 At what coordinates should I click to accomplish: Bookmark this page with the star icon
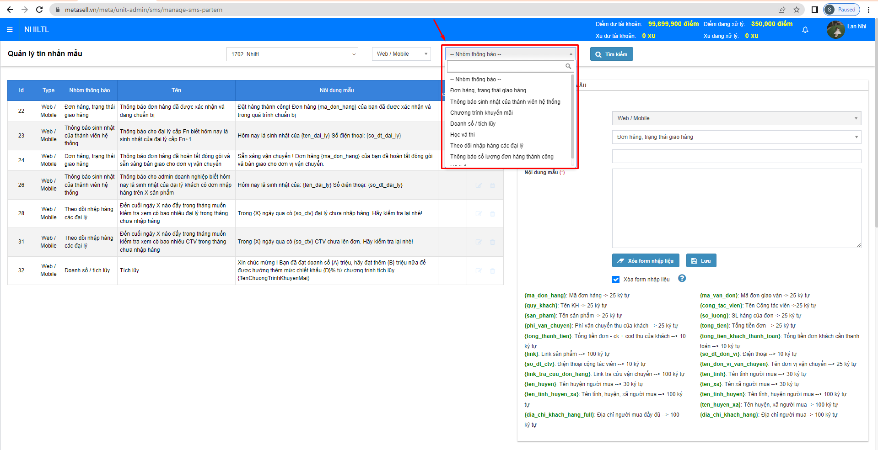point(797,10)
